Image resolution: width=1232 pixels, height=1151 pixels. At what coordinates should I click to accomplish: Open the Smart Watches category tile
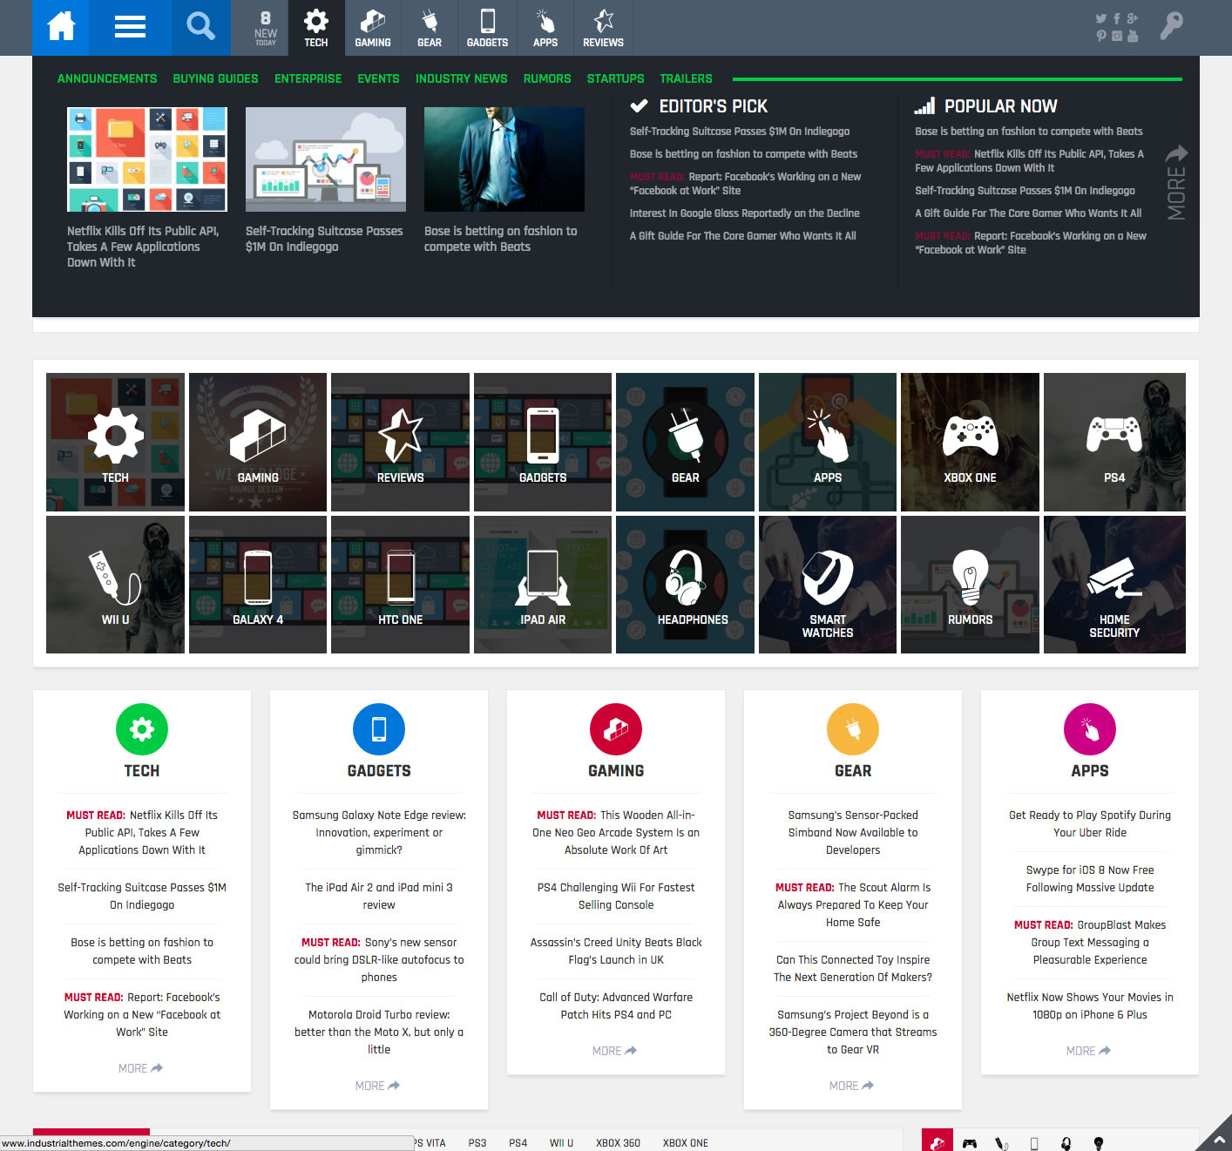pos(827,585)
